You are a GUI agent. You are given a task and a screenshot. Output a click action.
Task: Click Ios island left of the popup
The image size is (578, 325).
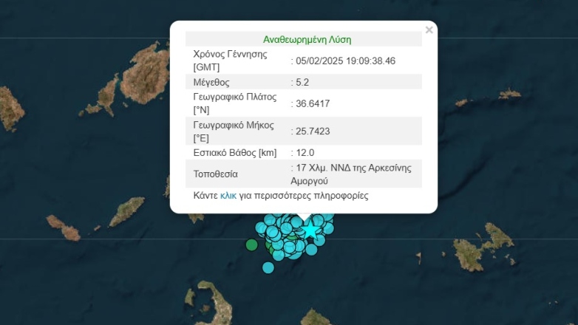(126, 211)
